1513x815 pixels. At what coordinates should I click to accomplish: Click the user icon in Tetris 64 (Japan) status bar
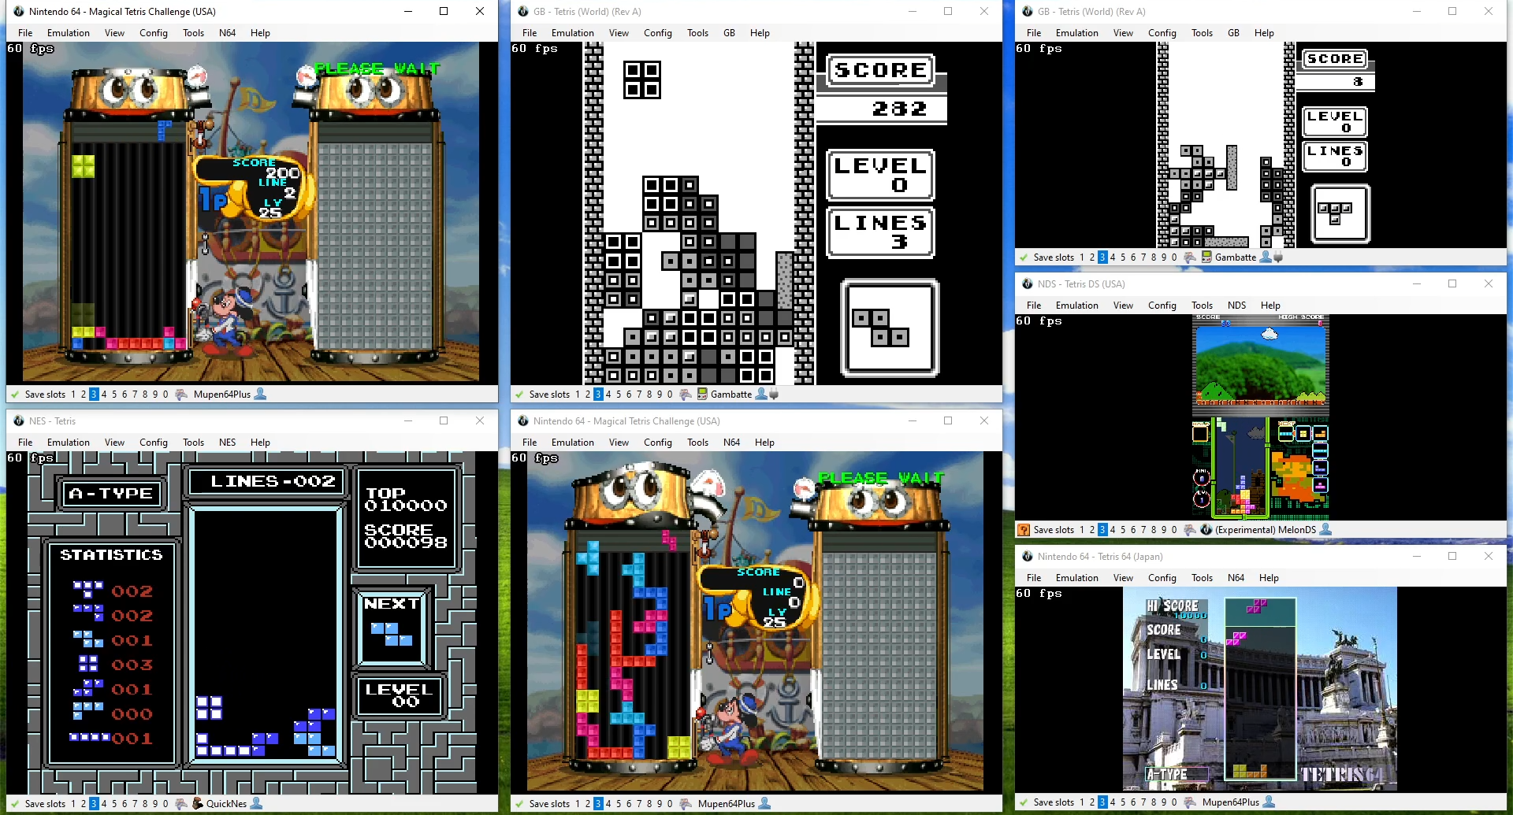tap(1269, 802)
